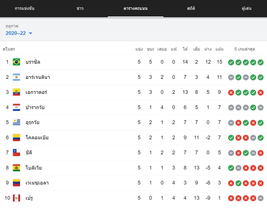Image resolution: width=267 pixels, height=210 pixels.
Task: Click the Venezuela flag icon
Action: pyautogui.click(x=17, y=183)
